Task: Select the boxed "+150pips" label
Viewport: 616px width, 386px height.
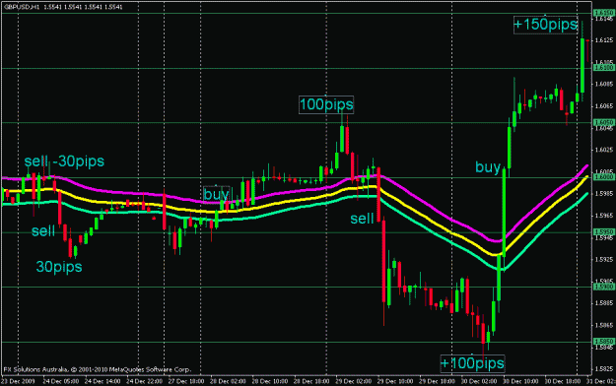Action: pyautogui.click(x=546, y=25)
